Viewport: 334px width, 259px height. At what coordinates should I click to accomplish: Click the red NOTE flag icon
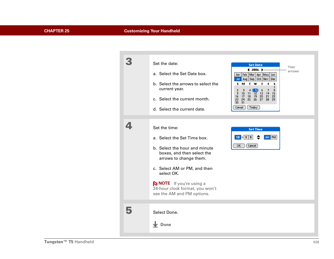(x=155, y=184)
